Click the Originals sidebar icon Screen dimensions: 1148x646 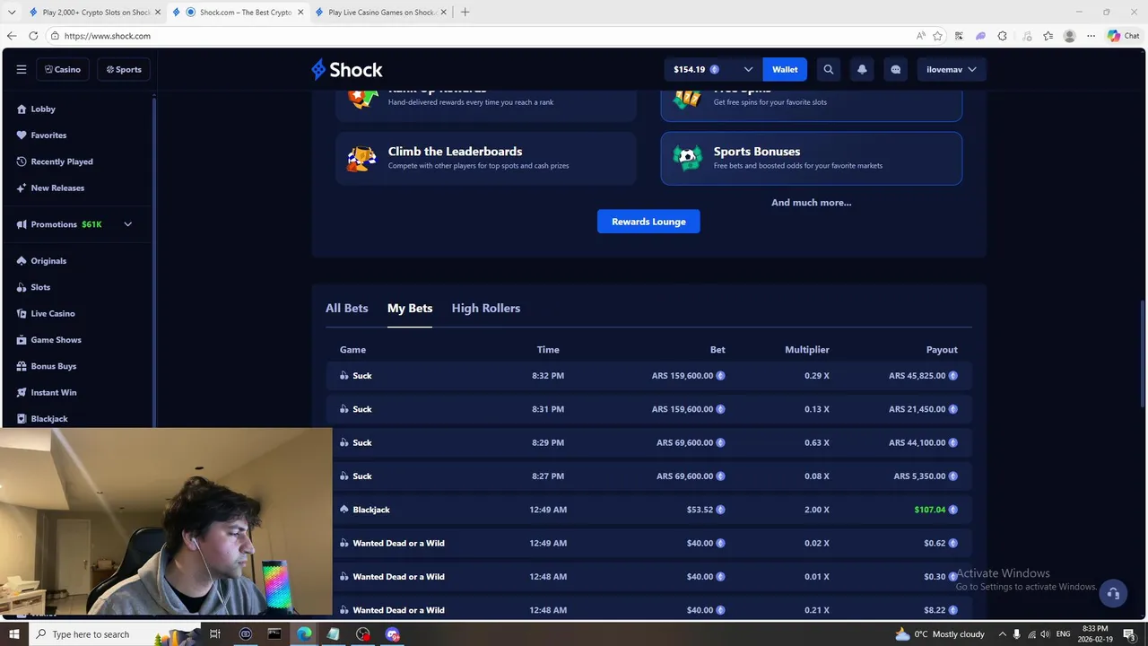pyautogui.click(x=22, y=261)
